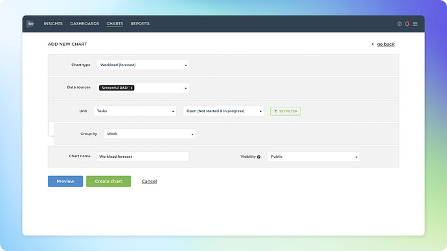Screen dimensions: 447x251
Task: Go to the Insights tab
Action: point(53,24)
